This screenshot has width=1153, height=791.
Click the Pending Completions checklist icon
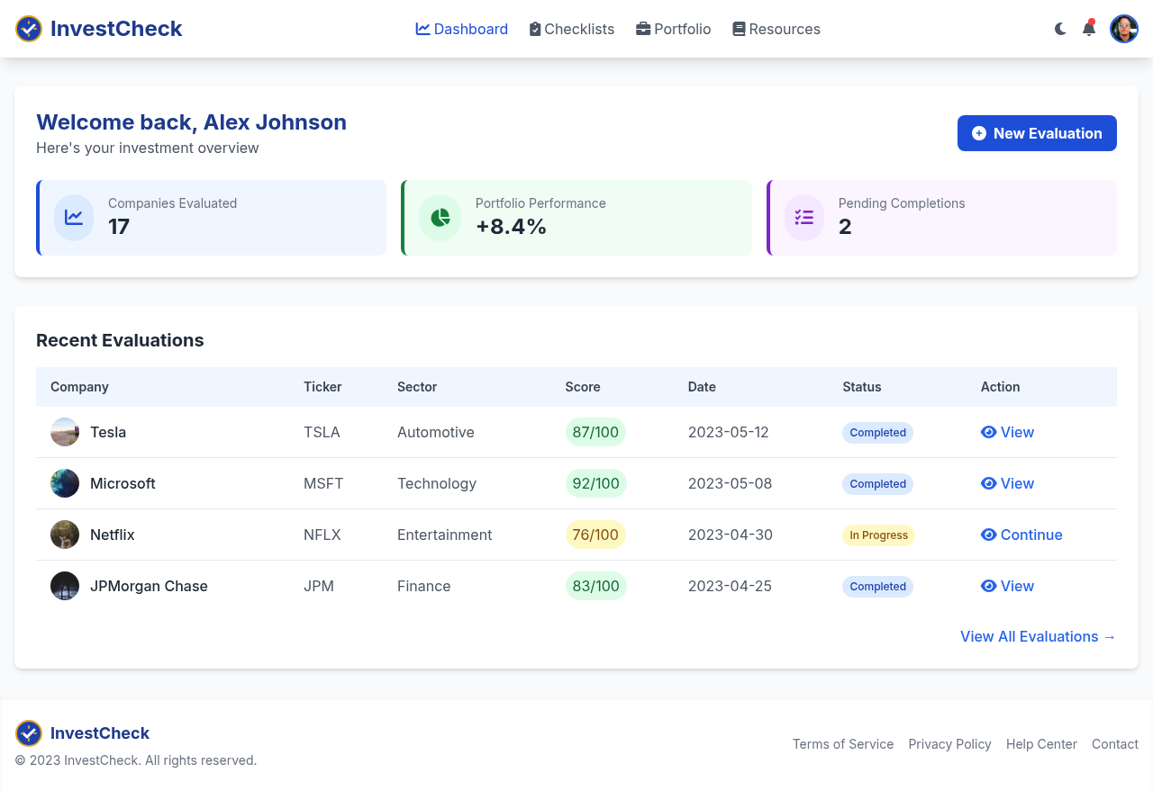804,217
